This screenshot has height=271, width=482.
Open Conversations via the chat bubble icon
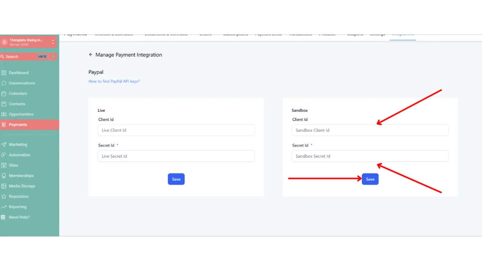click(4, 83)
